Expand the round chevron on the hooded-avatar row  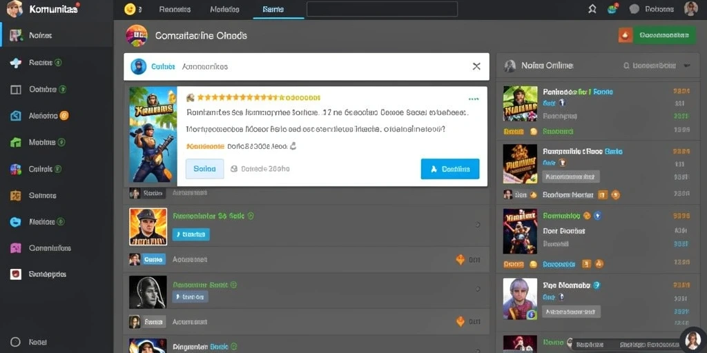tap(478, 289)
